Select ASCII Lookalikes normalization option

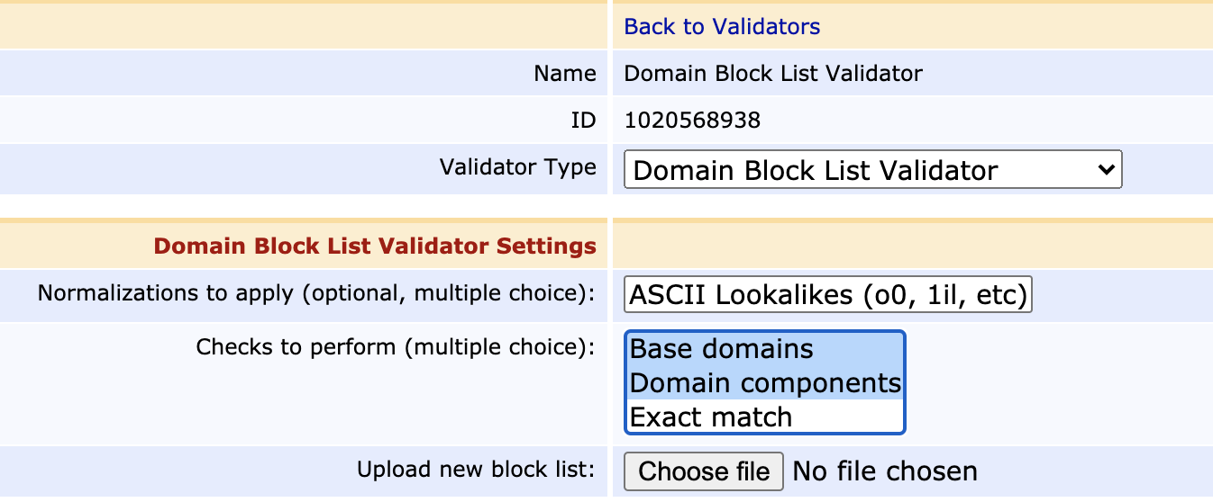click(x=827, y=295)
